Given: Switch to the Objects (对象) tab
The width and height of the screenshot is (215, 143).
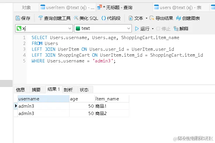Looking at the screenshot, I should pos(26,7).
